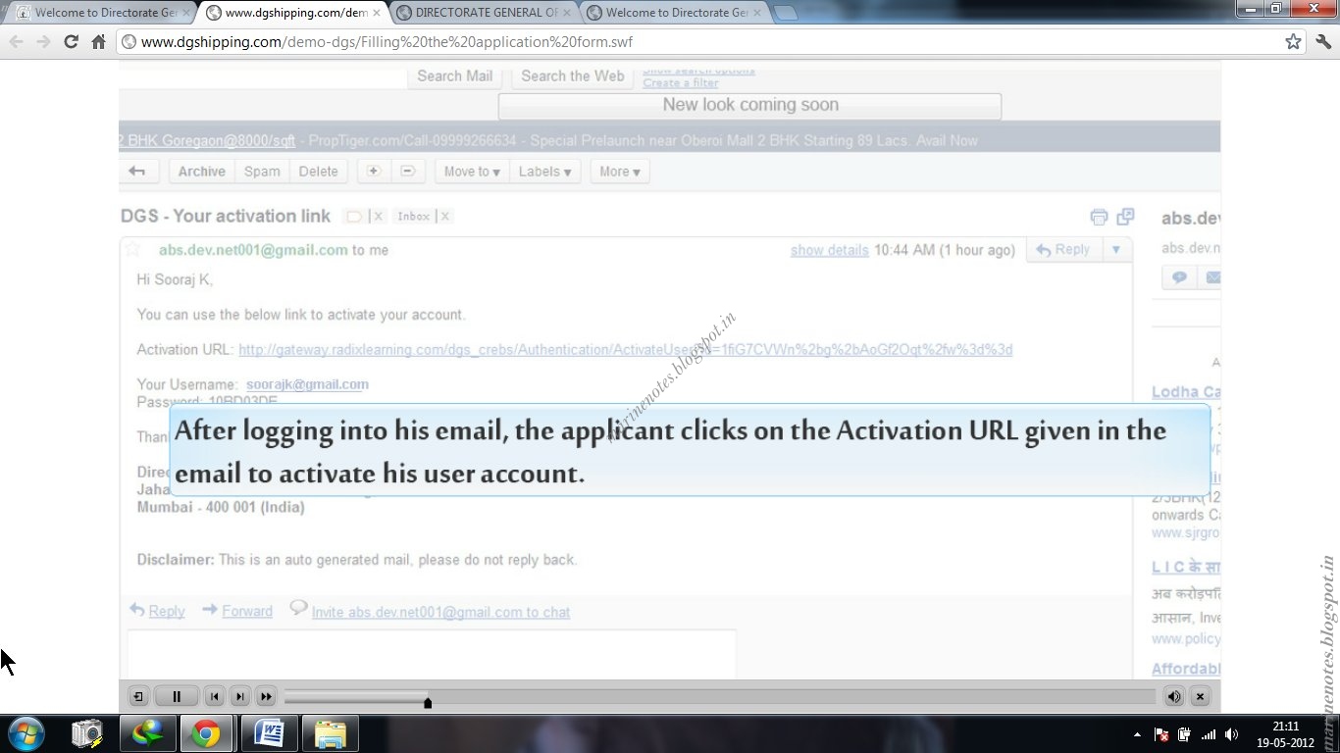This screenshot has height=753, width=1340.
Task: Open Windows Explorer from taskbar
Action: (x=330, y=733)
